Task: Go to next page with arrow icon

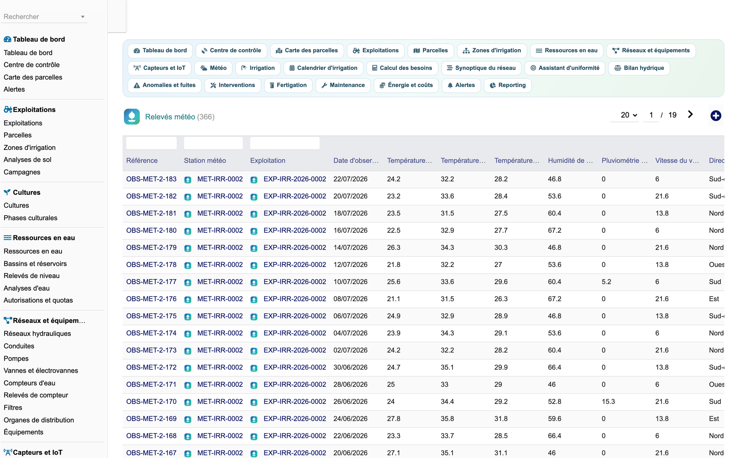Action: click(x=691, y=114)
